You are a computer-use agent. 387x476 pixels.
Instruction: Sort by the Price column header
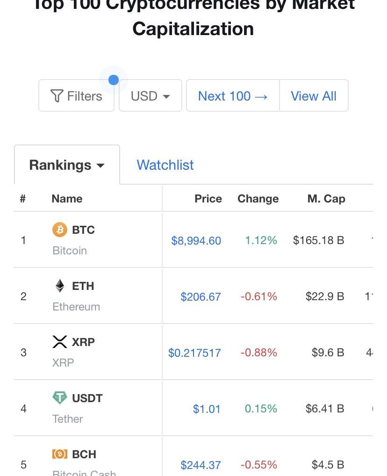click(208, 199)
